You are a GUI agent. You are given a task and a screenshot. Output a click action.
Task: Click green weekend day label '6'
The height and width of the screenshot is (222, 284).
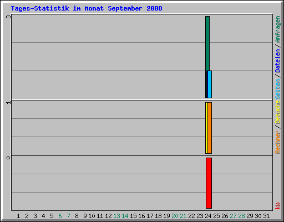point(60,216)
